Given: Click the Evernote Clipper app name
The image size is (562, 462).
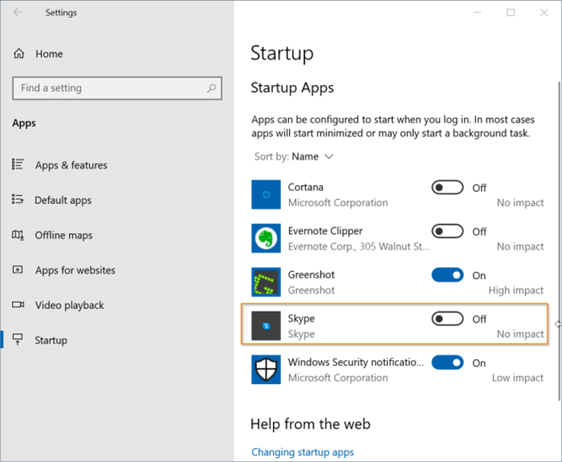Looking at the screenshot, I should (325, 231).
